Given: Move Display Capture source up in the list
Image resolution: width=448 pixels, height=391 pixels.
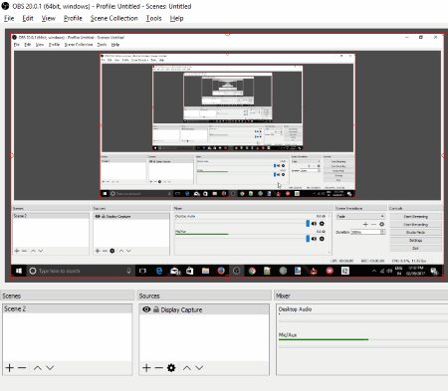Looking at the screenshot, I should [x=187, y=367].
